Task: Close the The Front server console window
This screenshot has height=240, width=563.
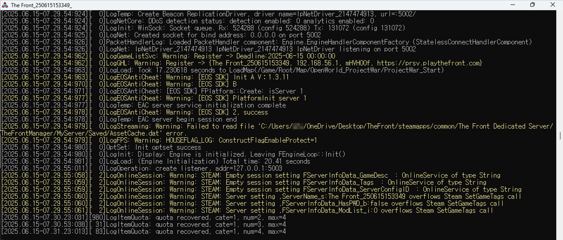Action: (x=553, y=5)
